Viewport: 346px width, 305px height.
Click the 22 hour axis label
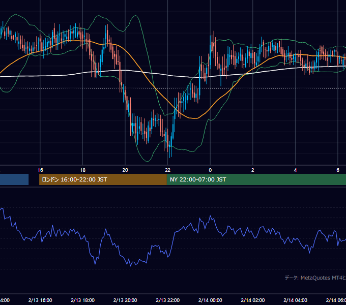coord(168,170)
